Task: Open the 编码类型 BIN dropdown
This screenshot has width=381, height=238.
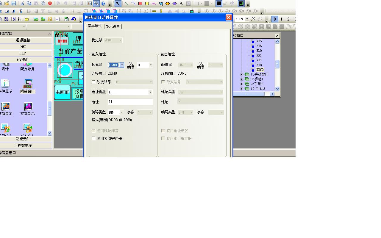Action: 122,112
